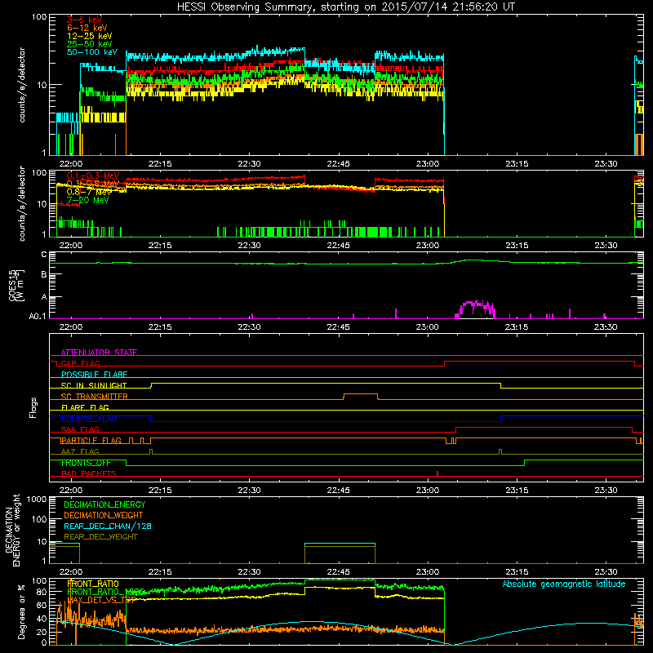Select the REAR_DEC_WEIGHT legend label
The width and height of the screenshot is (653, 653).
pyautogui.click(x=100, y=537)
